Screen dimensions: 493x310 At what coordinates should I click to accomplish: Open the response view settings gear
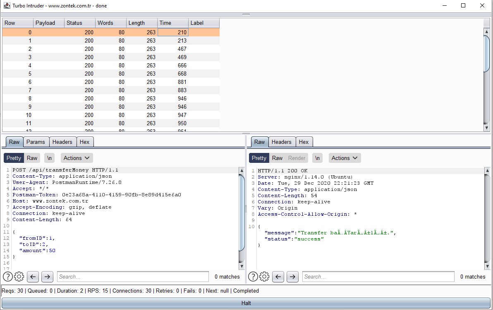tap(264, 277)
